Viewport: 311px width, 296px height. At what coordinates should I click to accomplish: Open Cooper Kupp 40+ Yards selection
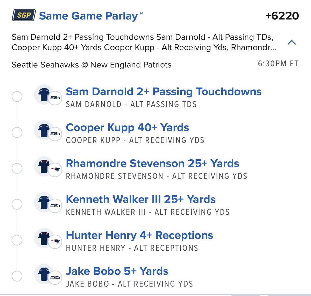[127, 128]
